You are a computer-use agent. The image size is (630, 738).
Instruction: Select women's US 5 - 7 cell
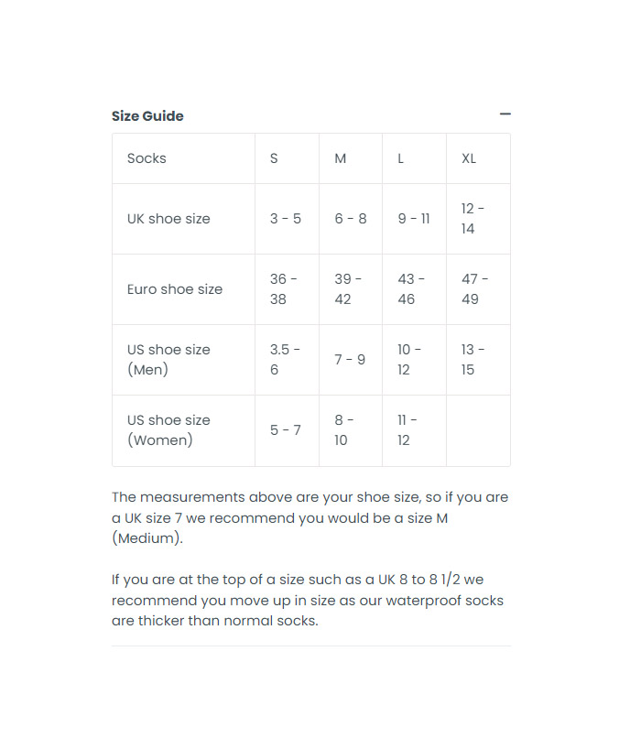pyautogui.click(x=285, y=430)
